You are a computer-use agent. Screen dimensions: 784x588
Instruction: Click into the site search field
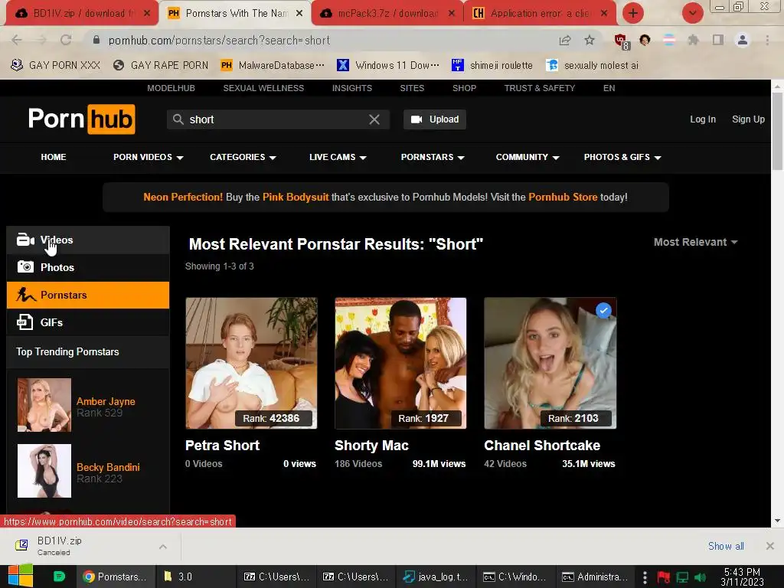pyautogui.click(x=278, y=119)
